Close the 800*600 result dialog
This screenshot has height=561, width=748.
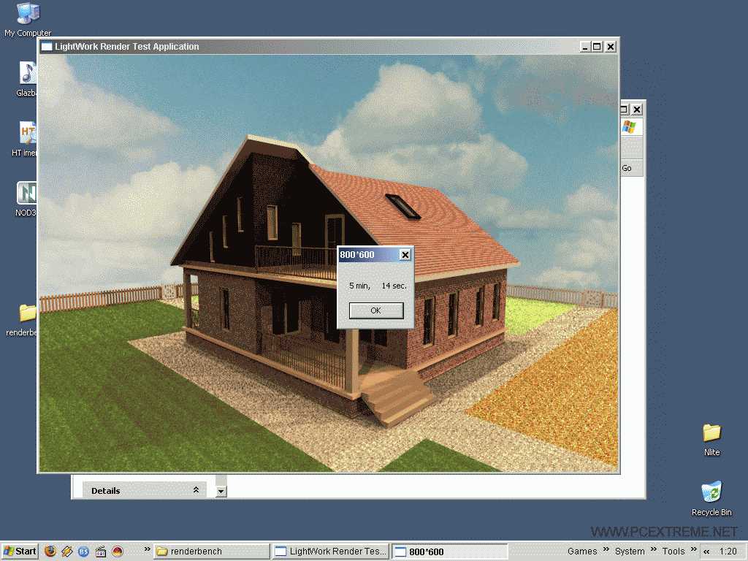tap(405, 255)
